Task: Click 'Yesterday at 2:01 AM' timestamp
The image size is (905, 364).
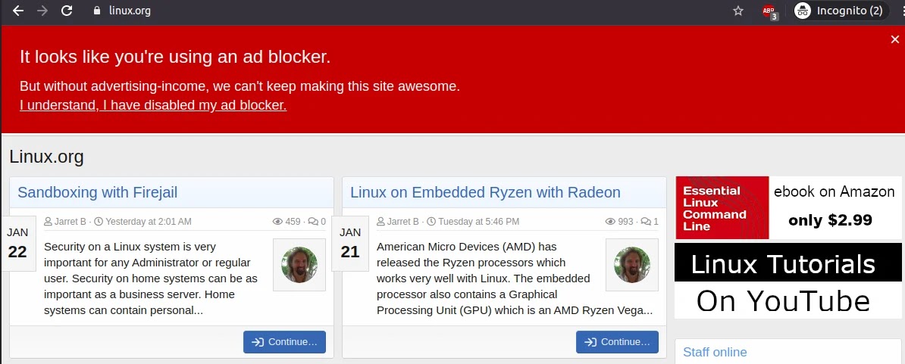Action: point(149,221)
